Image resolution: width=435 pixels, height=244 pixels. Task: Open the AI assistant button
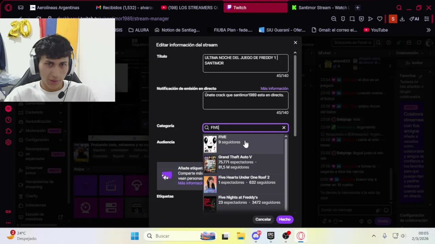click(x=414, y=19)
